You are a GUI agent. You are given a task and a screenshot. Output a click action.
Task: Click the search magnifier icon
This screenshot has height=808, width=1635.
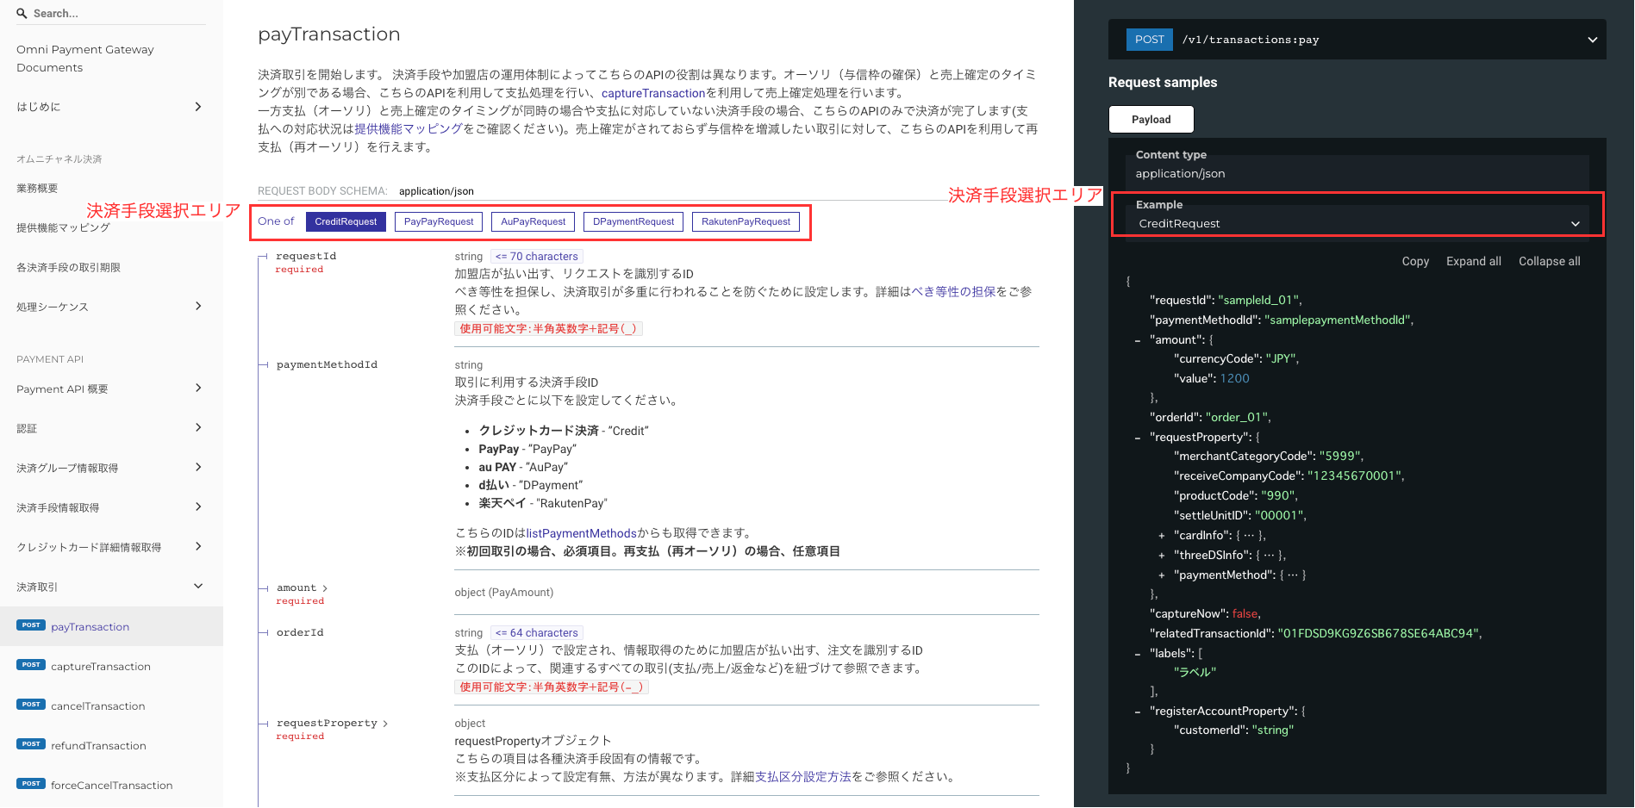(22, 13)
